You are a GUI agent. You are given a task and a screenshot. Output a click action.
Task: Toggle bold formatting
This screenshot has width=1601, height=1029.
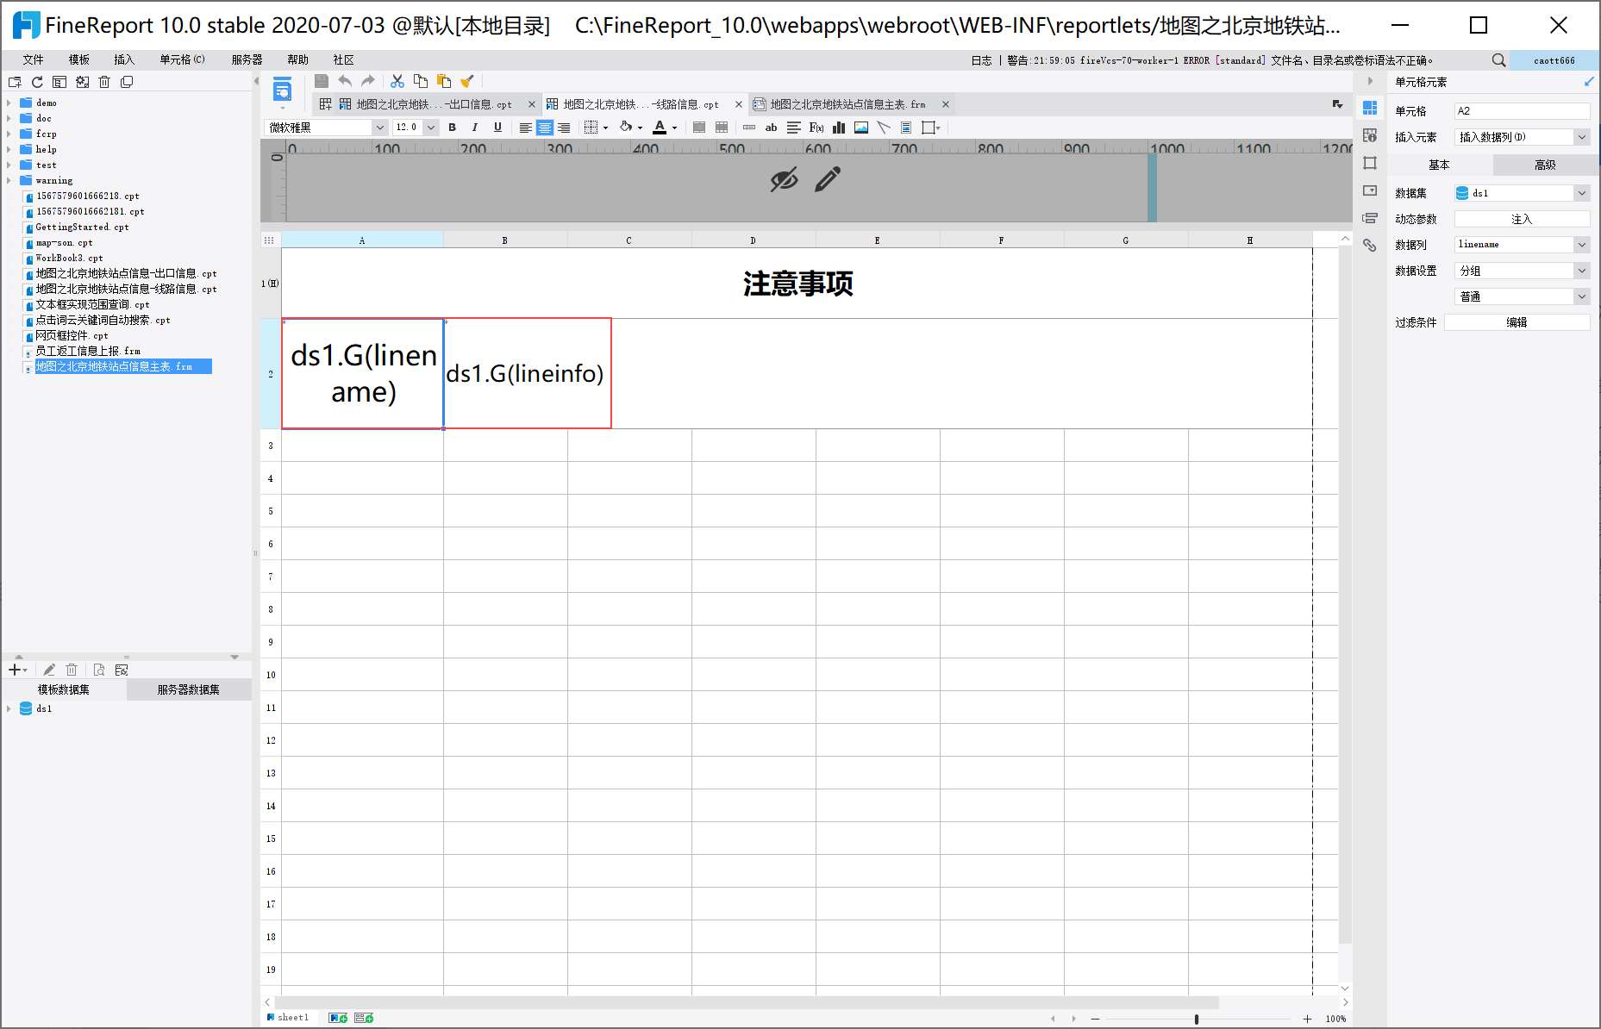(452, 128)
